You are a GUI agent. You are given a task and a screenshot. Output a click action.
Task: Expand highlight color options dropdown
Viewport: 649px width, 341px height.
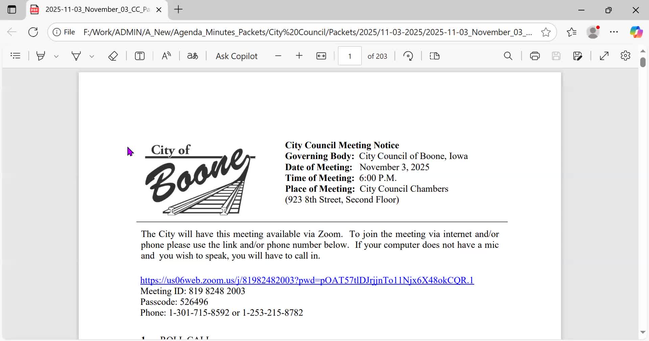[56, 56]
